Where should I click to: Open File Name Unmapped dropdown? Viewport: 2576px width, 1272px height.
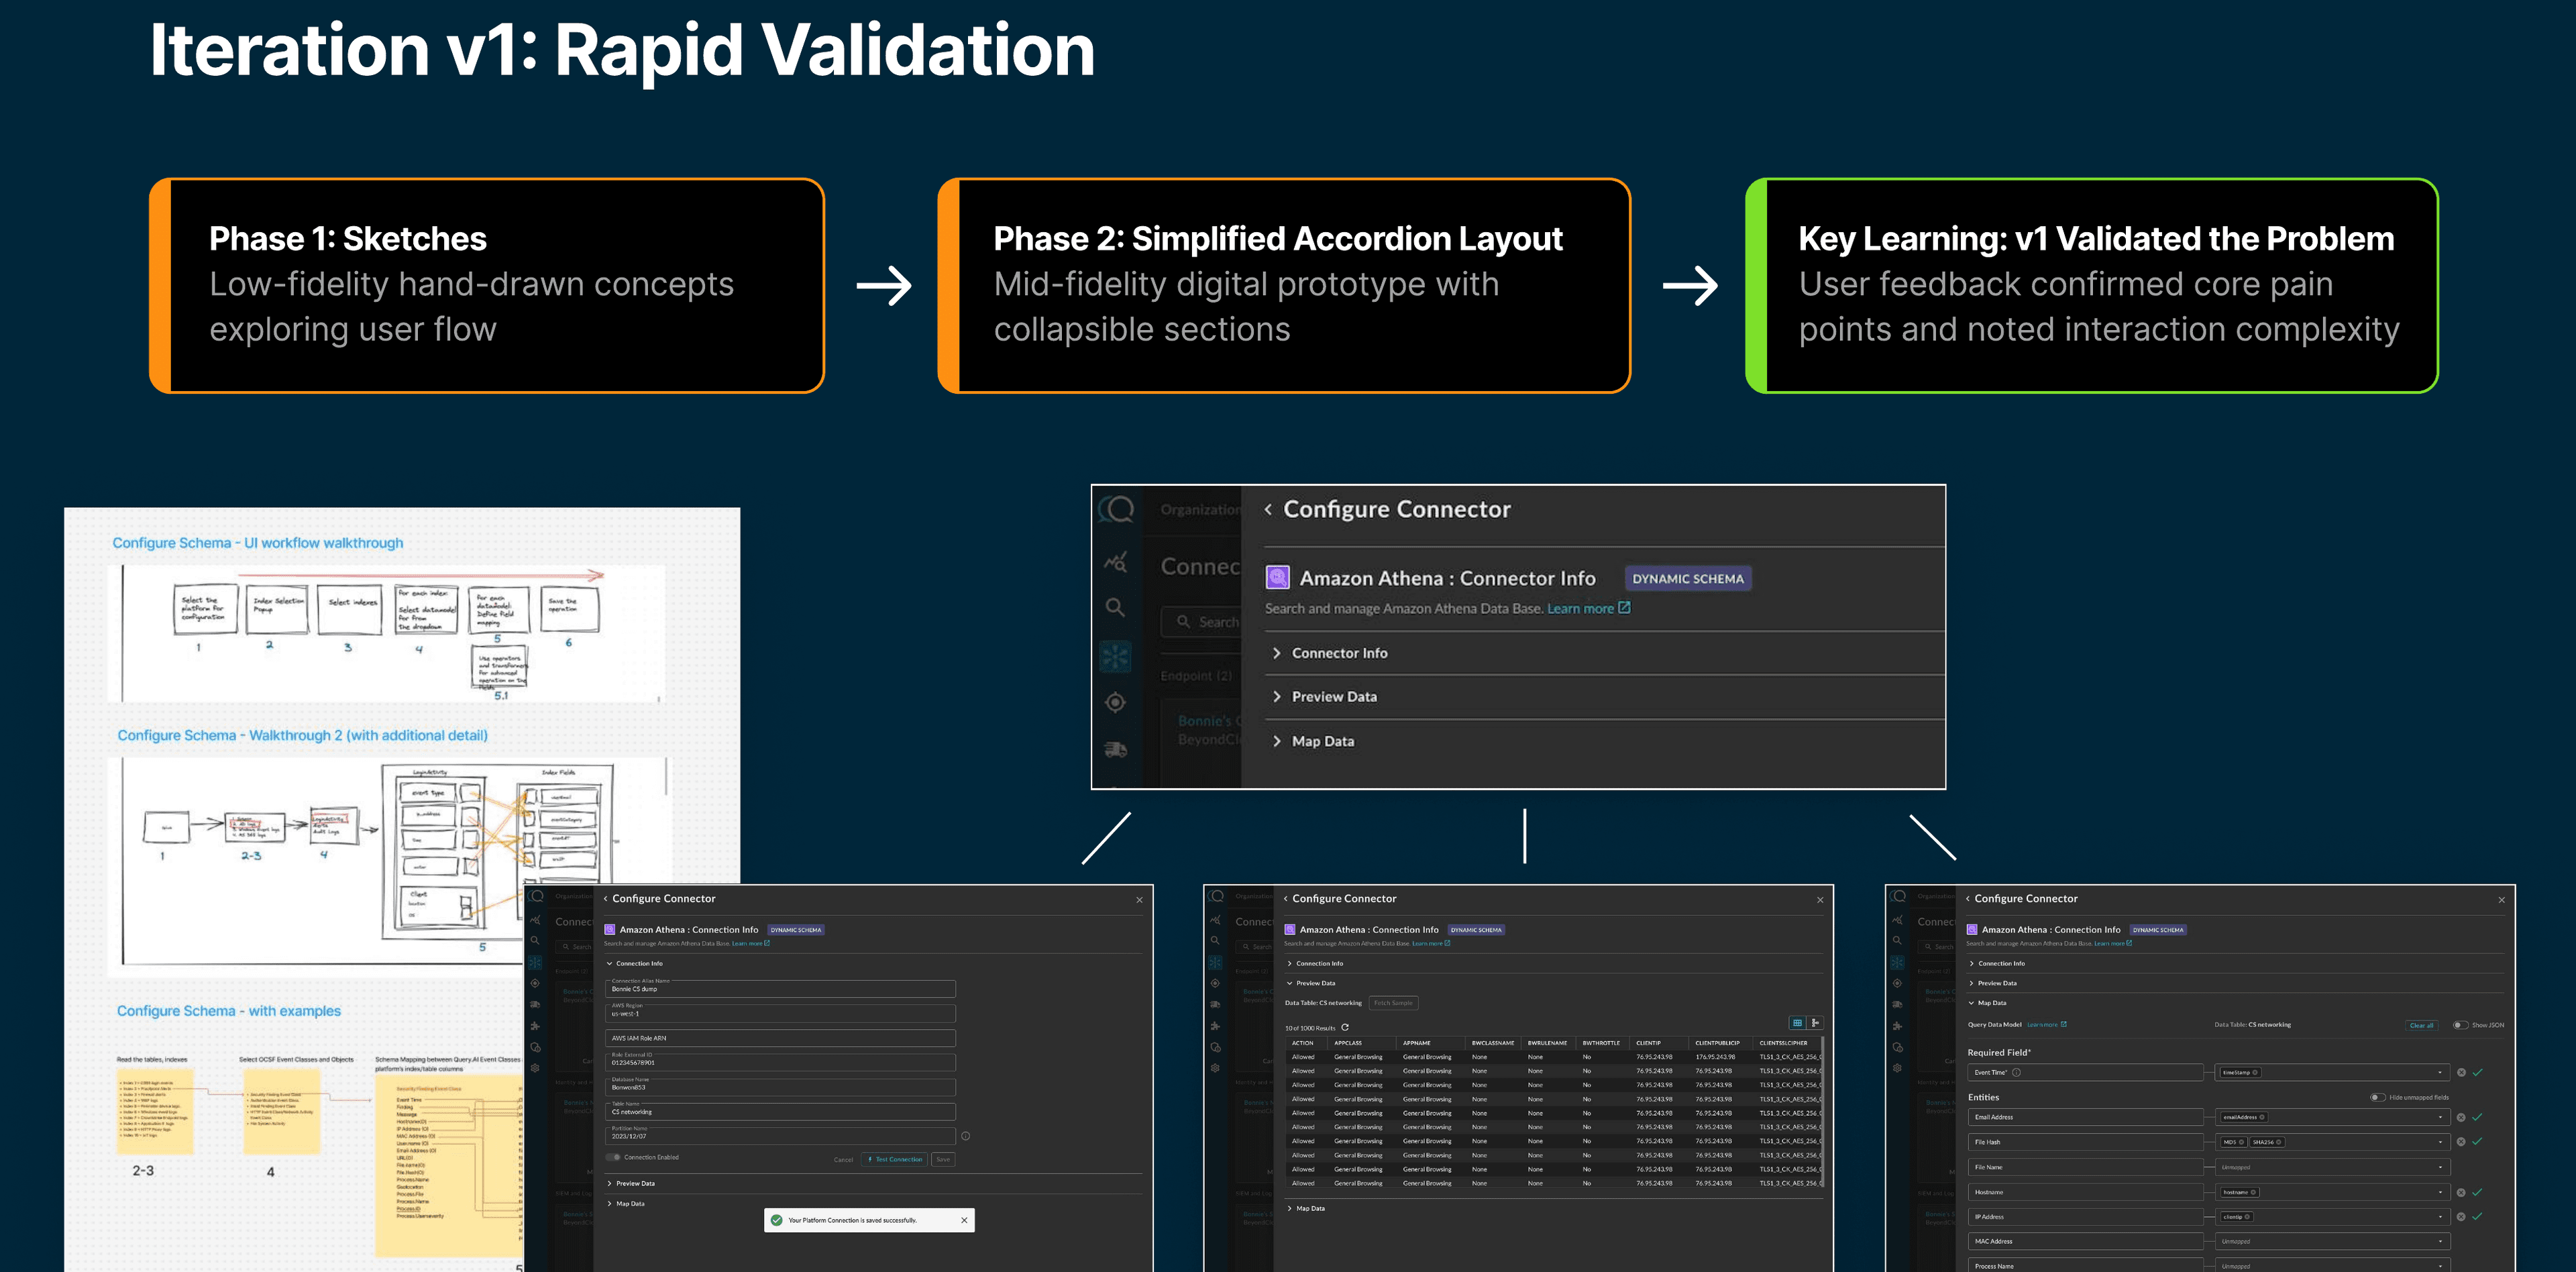tap(2332, 1167)
